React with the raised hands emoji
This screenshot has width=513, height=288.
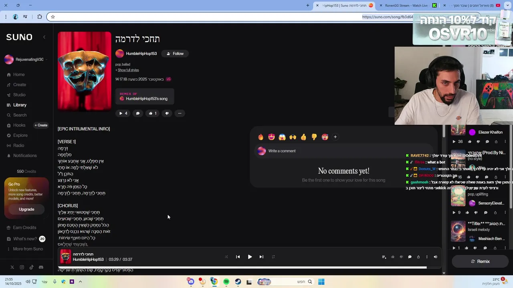click(x=293, y=137)
